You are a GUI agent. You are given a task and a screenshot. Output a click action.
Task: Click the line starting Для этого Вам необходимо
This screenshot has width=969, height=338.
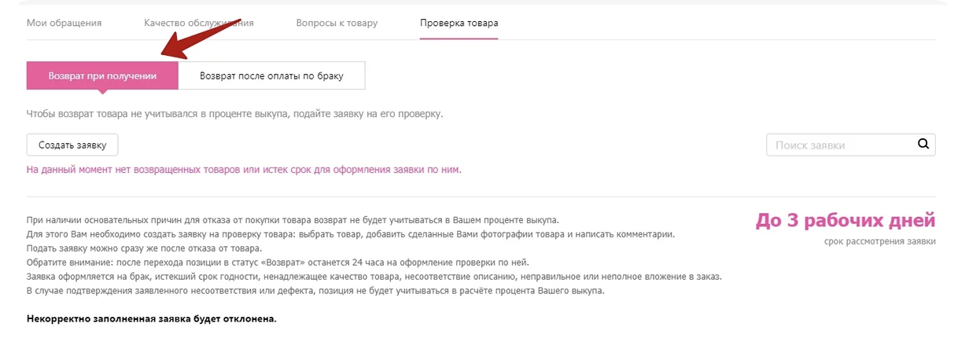351,234
